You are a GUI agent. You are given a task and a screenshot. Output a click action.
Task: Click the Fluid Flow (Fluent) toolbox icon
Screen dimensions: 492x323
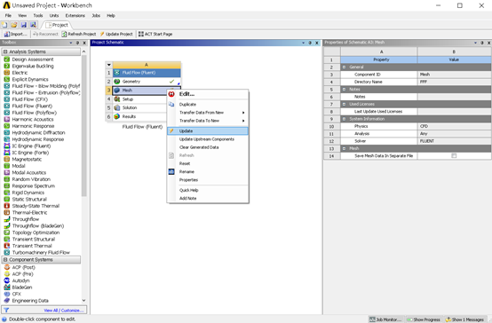[x=6, y=106]
